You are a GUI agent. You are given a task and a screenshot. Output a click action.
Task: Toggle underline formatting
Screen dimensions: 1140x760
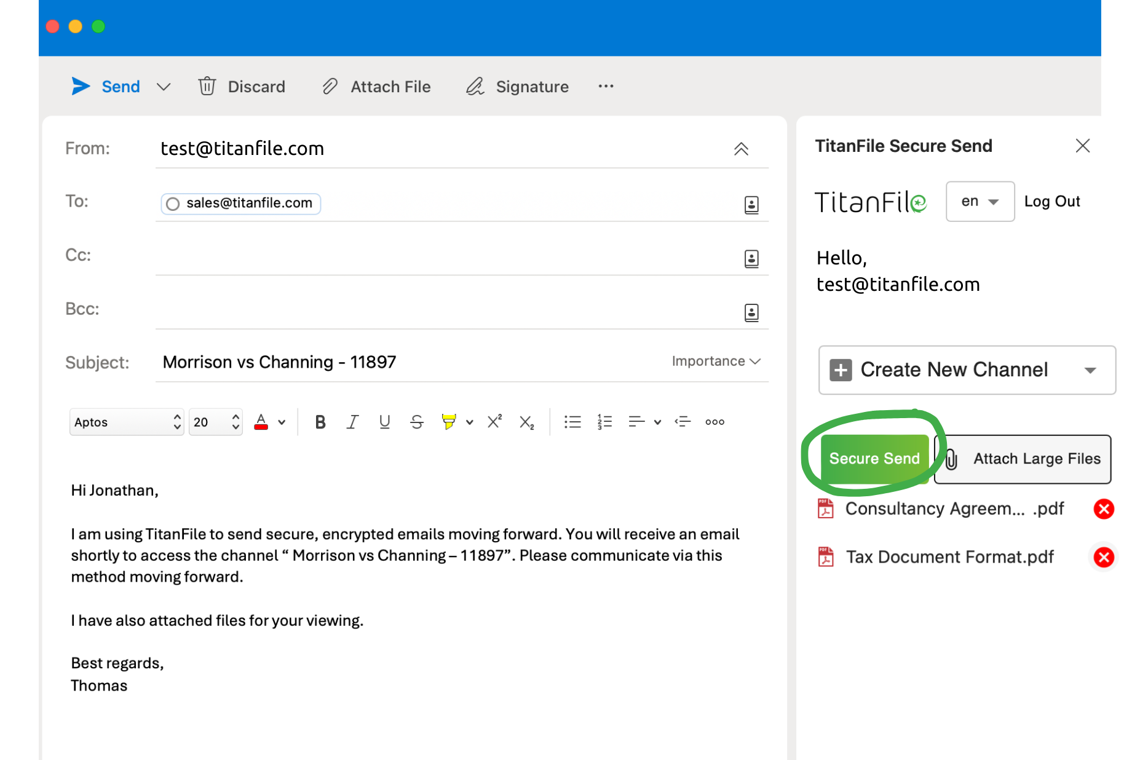coord(384,422)
